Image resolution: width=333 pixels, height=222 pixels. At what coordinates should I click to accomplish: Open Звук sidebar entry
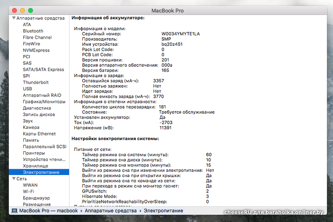pyautogui.click(x=28, y=121)
